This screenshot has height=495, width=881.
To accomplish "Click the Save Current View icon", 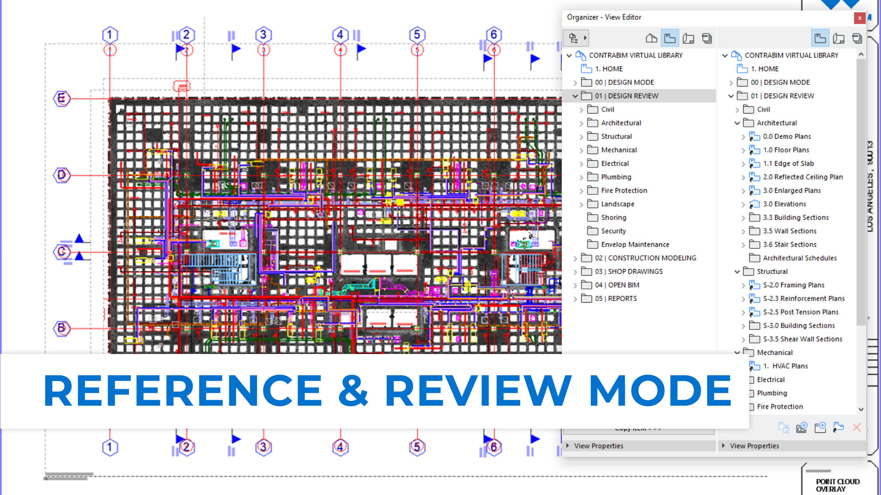I will (802, 428).
